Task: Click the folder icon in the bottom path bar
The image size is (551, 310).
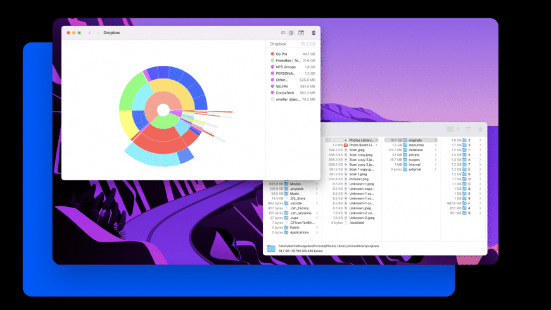Action: click(x=271, y=248)
